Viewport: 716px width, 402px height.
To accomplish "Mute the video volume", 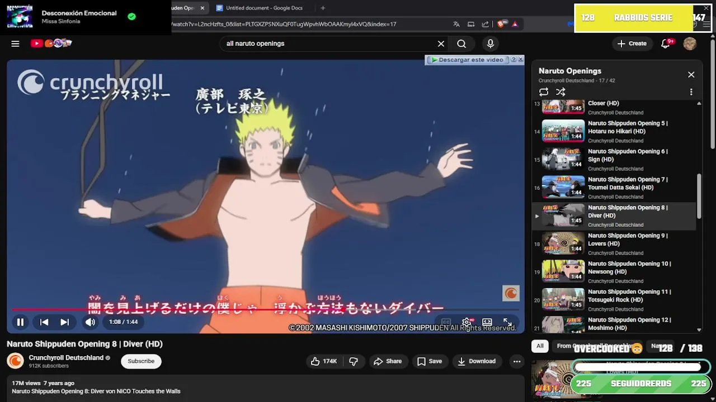I will click(90, 322).
